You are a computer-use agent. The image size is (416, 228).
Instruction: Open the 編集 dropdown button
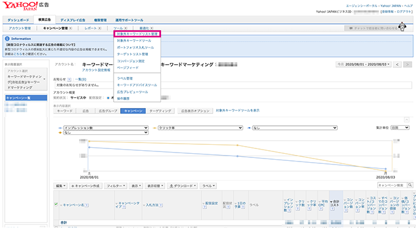point(61,186)
